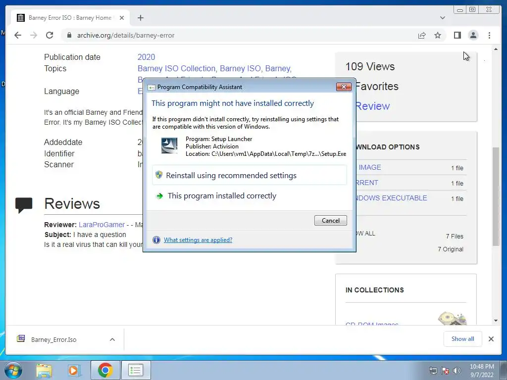This screenshot has width=507, height=380.
Task: Reload the archive.org page
Action: [x=50, y=35]
